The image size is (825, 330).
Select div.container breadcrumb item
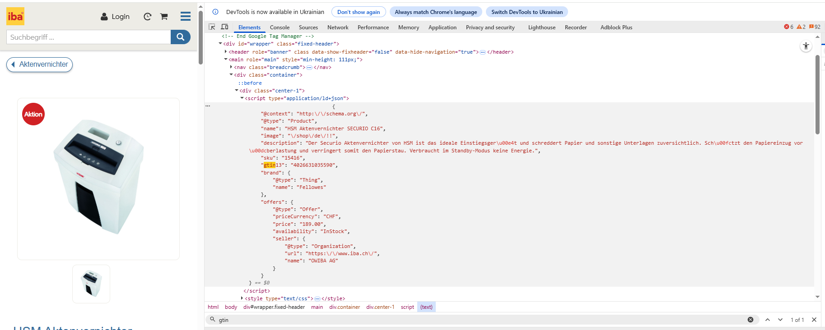click(345, 307)
